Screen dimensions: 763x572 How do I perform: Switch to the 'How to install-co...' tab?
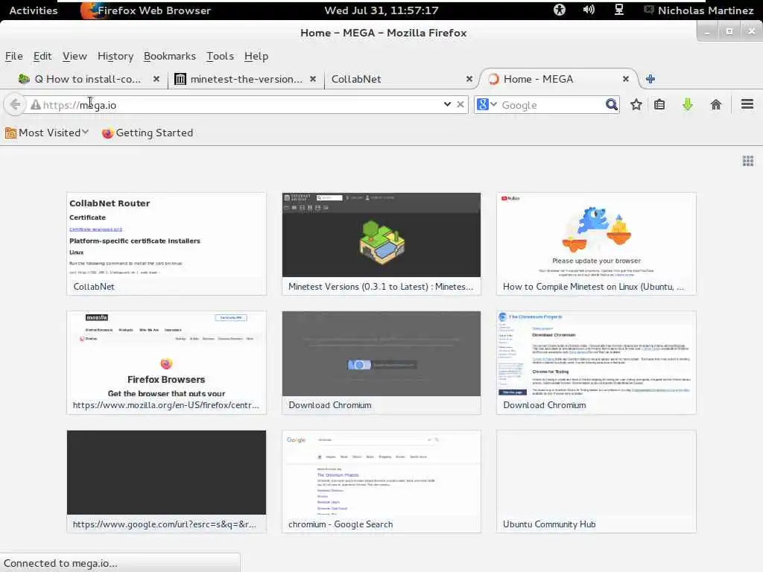pos(86,79)
